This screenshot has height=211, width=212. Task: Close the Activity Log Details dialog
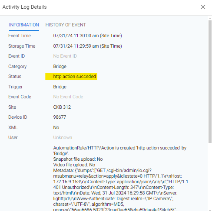point(203,7)
